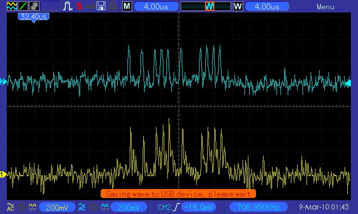Click the floppy disk save icon
The width and height of the screenshot is (358, 214).
point(101,6)
